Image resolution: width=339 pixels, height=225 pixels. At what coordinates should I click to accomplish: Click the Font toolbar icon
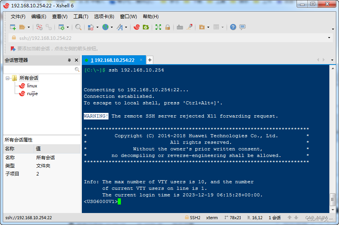[x=120, y=27]
